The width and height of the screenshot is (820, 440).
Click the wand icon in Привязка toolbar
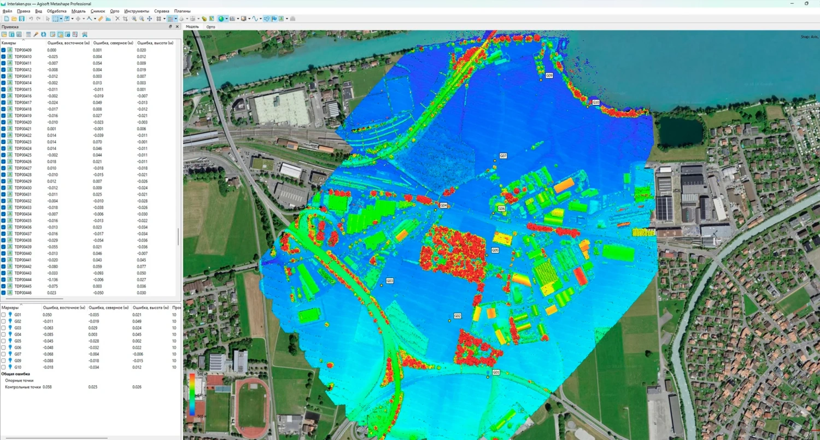point(36,34)
